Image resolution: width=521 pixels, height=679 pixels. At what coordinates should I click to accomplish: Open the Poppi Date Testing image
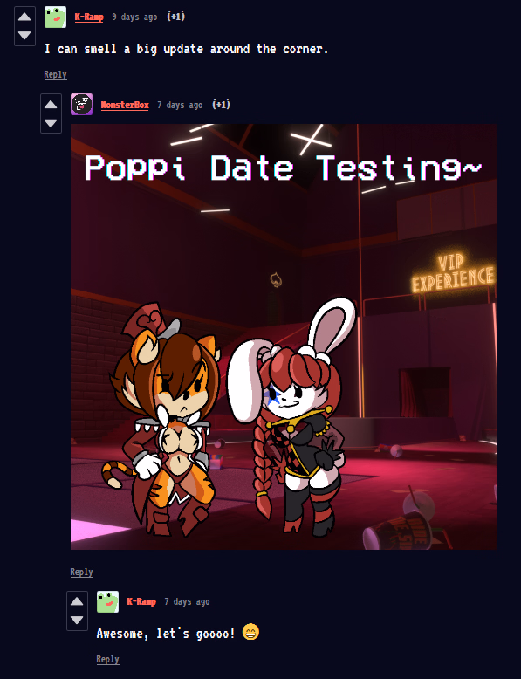point(284,337)
